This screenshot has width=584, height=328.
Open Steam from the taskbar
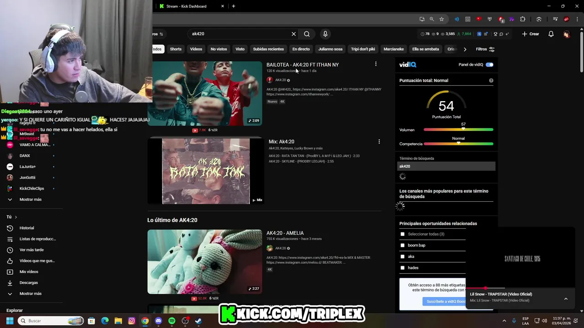click(x=198, y=321)
